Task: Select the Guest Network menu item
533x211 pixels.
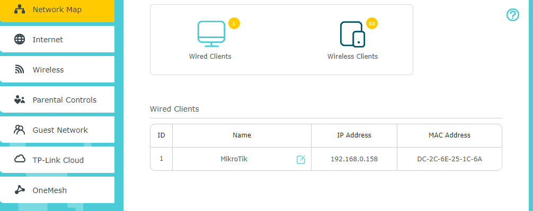Action: 57,130
